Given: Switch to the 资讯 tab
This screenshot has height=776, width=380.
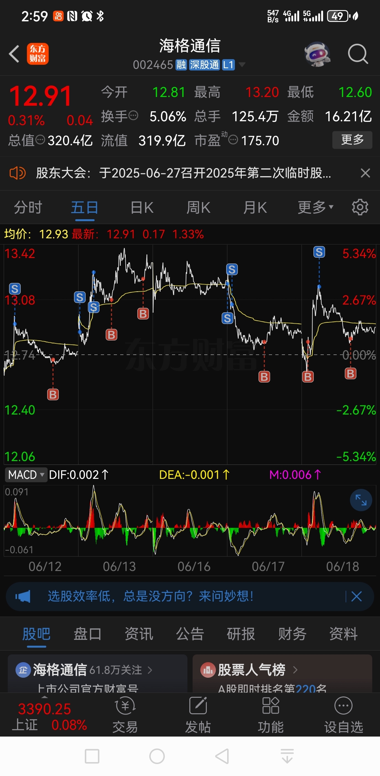Looking at the screenshot, I should tap(139, 634).
